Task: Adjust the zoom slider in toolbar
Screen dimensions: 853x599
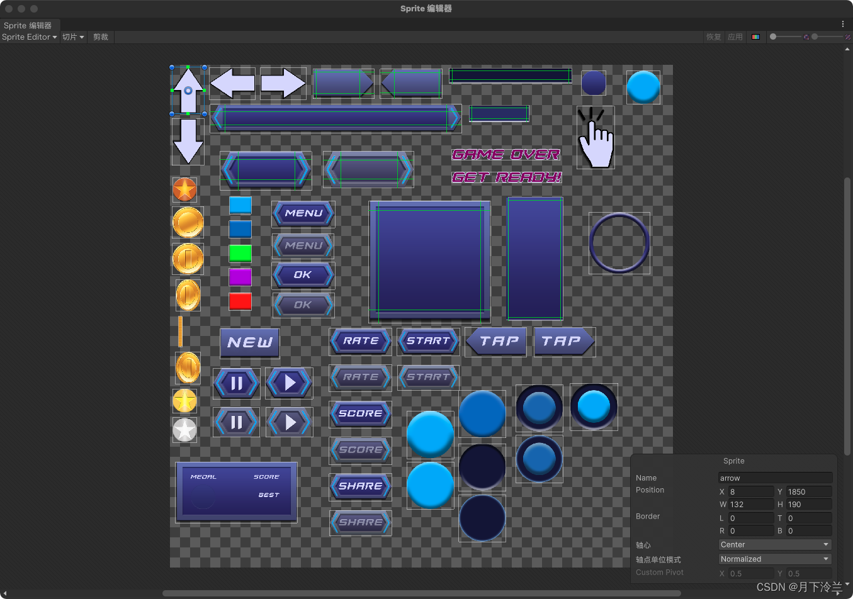Action: point(786,37)
